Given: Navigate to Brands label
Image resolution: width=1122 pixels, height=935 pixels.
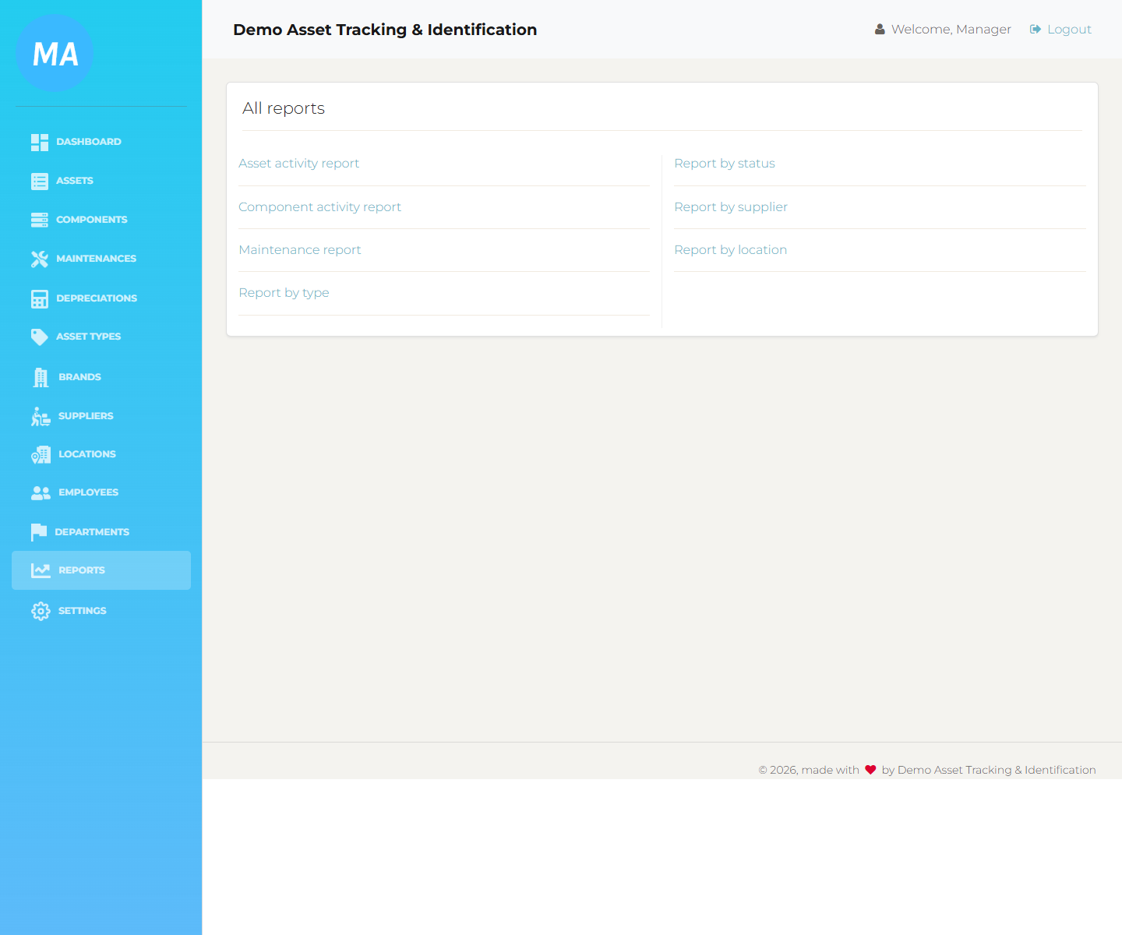Looking at the screenshot, I should pos(79,377).
